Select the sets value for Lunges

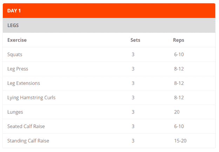coord(133,112)
